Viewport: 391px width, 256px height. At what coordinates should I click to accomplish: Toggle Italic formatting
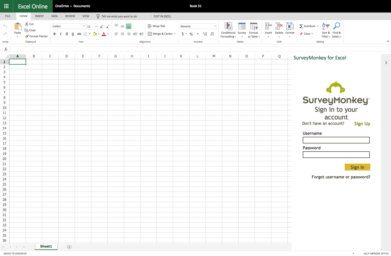tap(61, 34)
